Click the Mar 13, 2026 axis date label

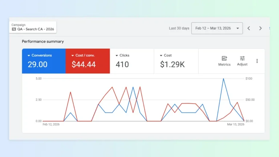point(235,124)
